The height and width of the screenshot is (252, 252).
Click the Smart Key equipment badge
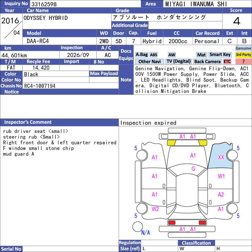point(220,54)
